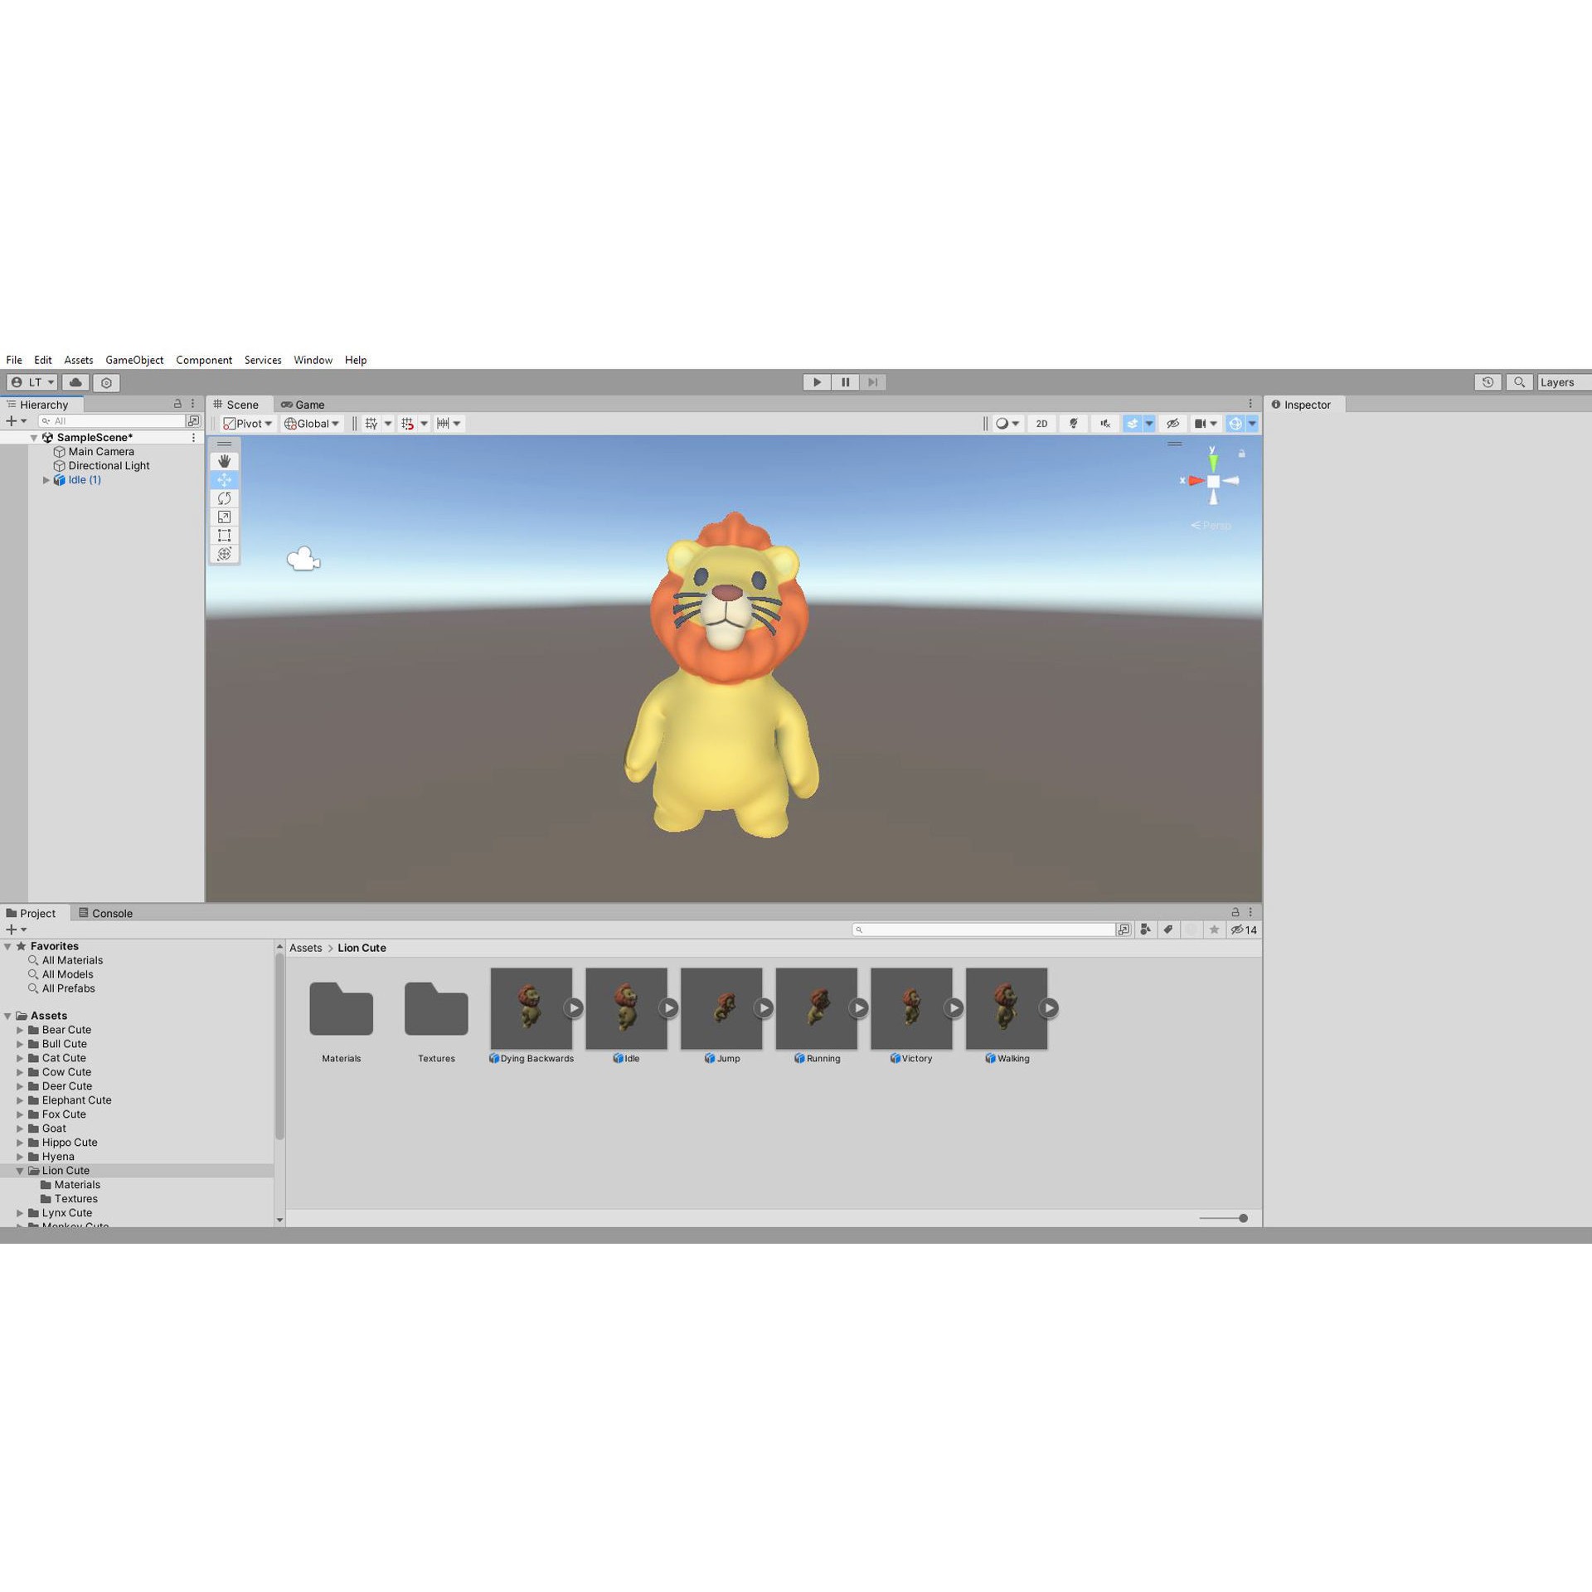
Task: Open the Pivot mode dropdown
Action: (x=246, y=424)
